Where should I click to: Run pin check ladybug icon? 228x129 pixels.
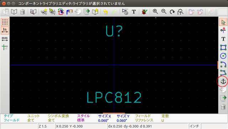(x=144, y=12)
